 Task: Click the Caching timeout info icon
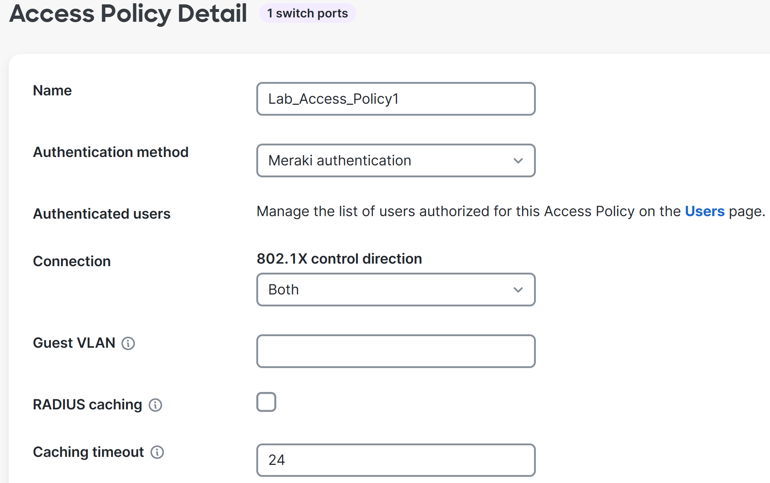click(157, 452)
